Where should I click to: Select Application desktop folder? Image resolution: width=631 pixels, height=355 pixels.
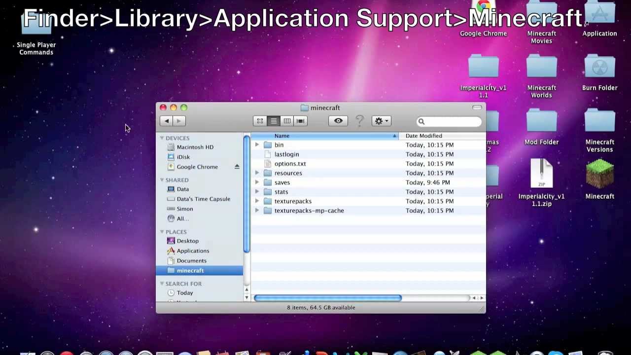[x=599, y=19]
